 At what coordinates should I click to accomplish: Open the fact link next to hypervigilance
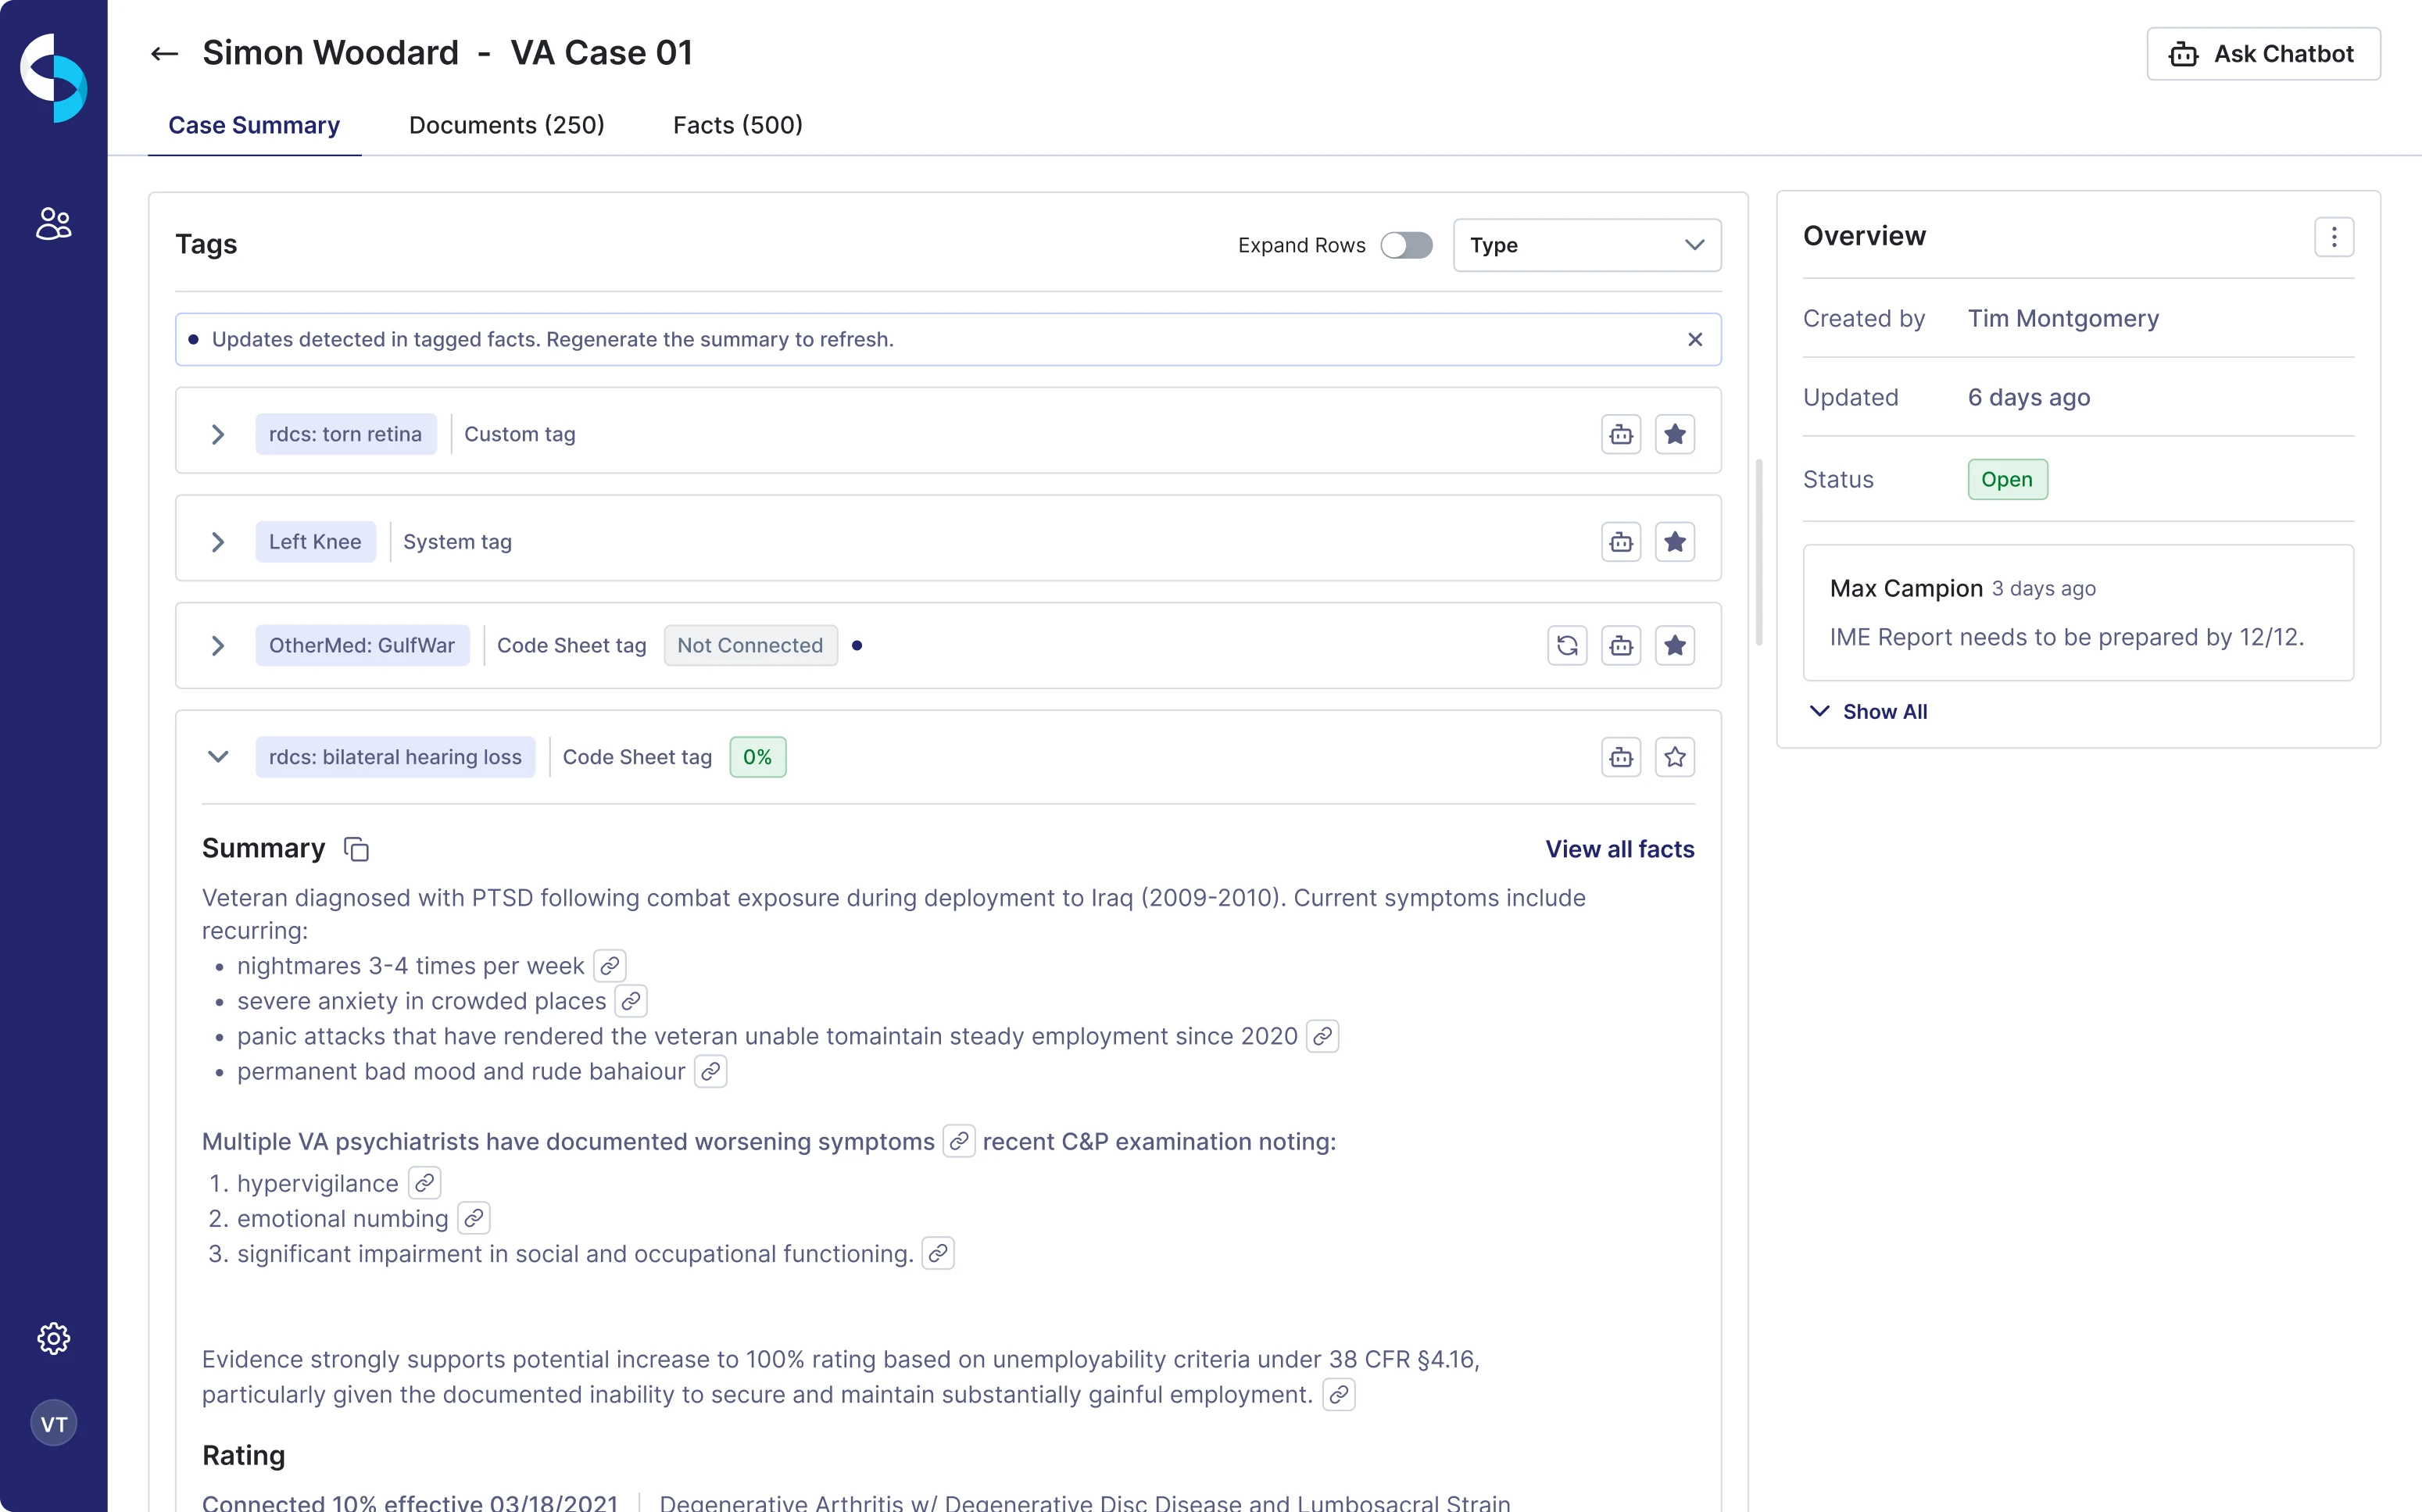pyautogui.click(x=424, y=1182)
